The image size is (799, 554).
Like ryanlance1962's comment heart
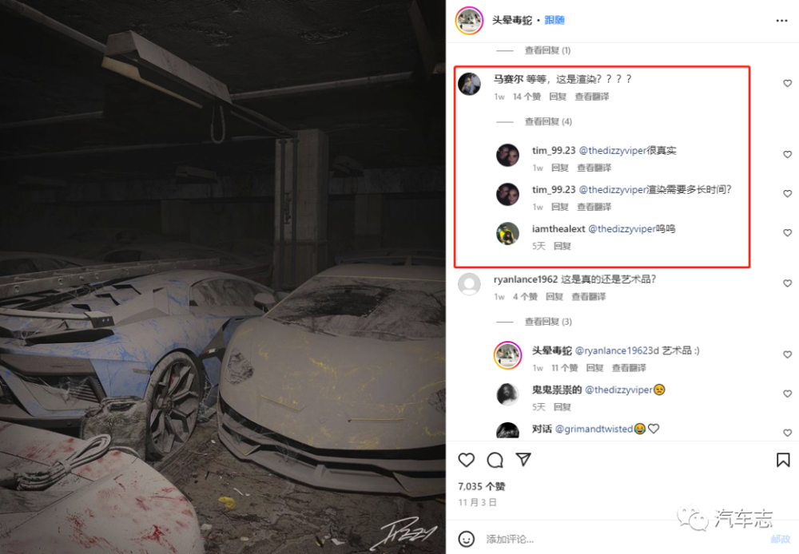pos(787,283)
